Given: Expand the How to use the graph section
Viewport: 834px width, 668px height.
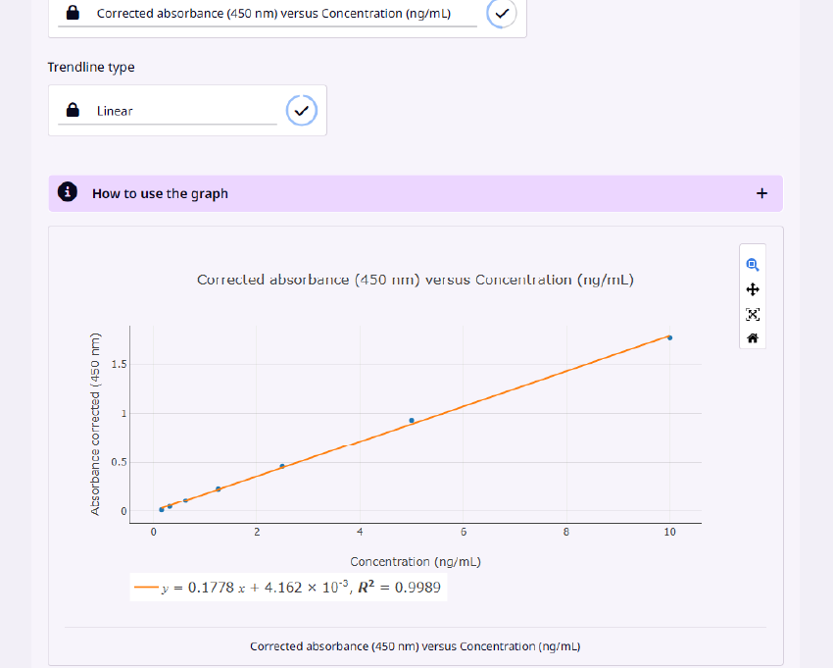Looking at the screenshot, I should [x=416, y=193].
